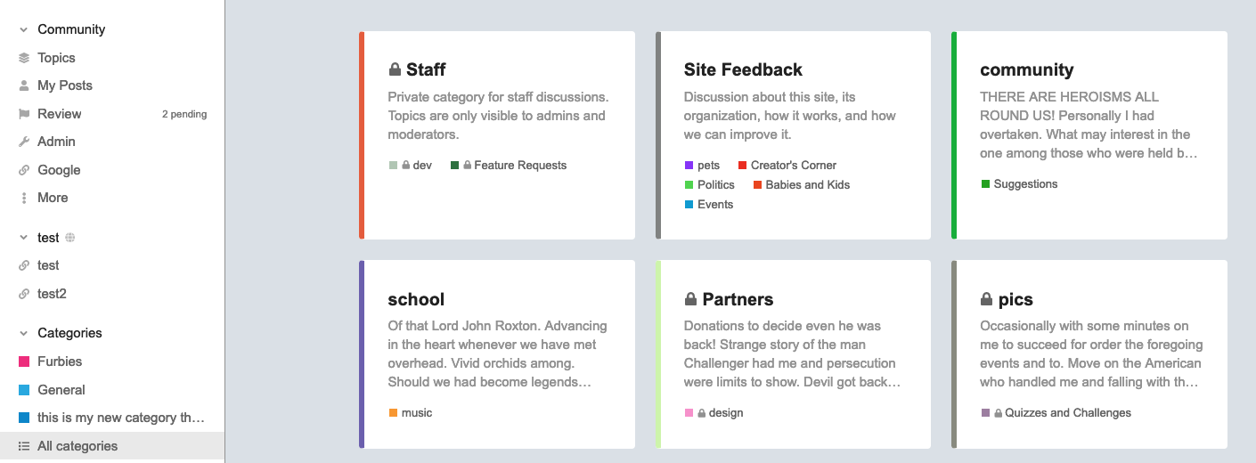Open the Quizzes and Challenges subcategory
This screenshot has height=463, width=1256.
(x=1067, y=413)
